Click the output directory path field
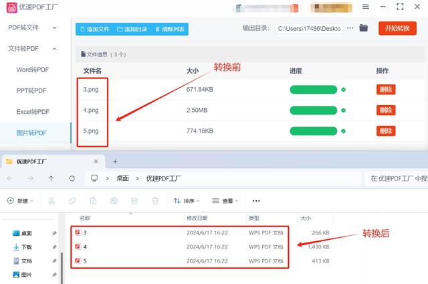 [309, 28]
